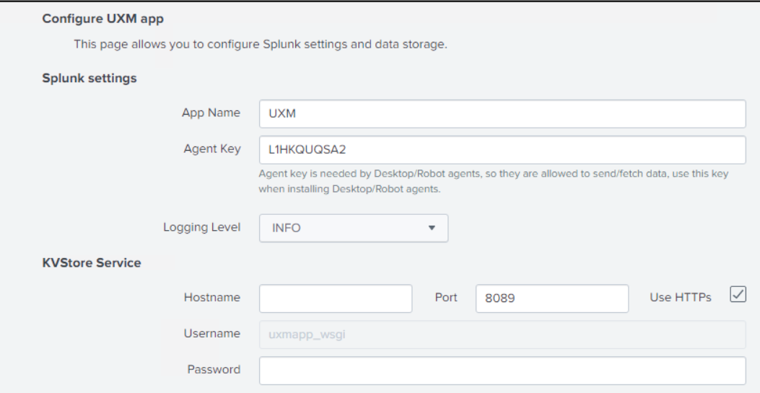Click the empty Hostname field
The height and width of the screenshot is (393, 760).
[335, 298]
